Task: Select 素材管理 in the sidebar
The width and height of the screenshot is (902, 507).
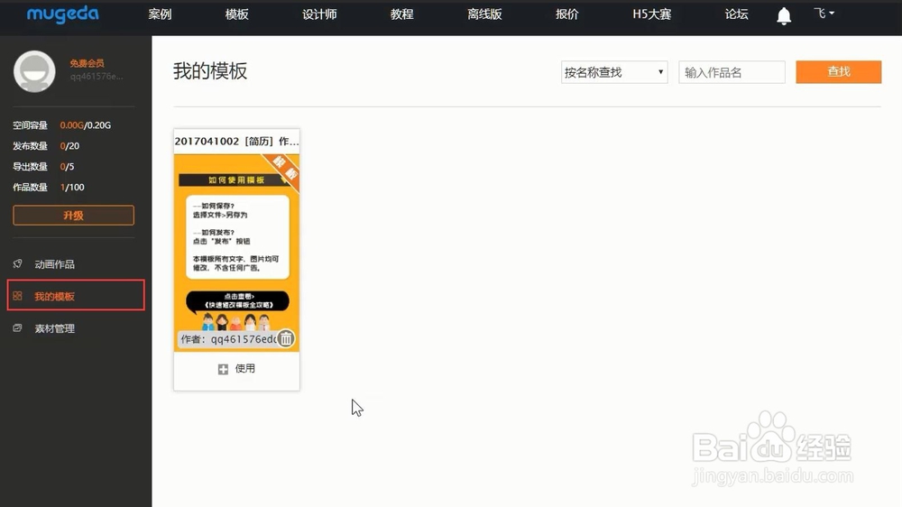Action: [x=55, y=328]
